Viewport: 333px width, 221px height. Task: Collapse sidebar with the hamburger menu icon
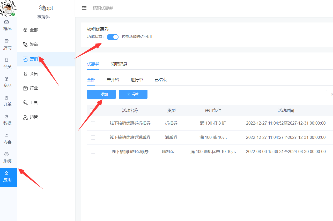[x=84, y=8]
